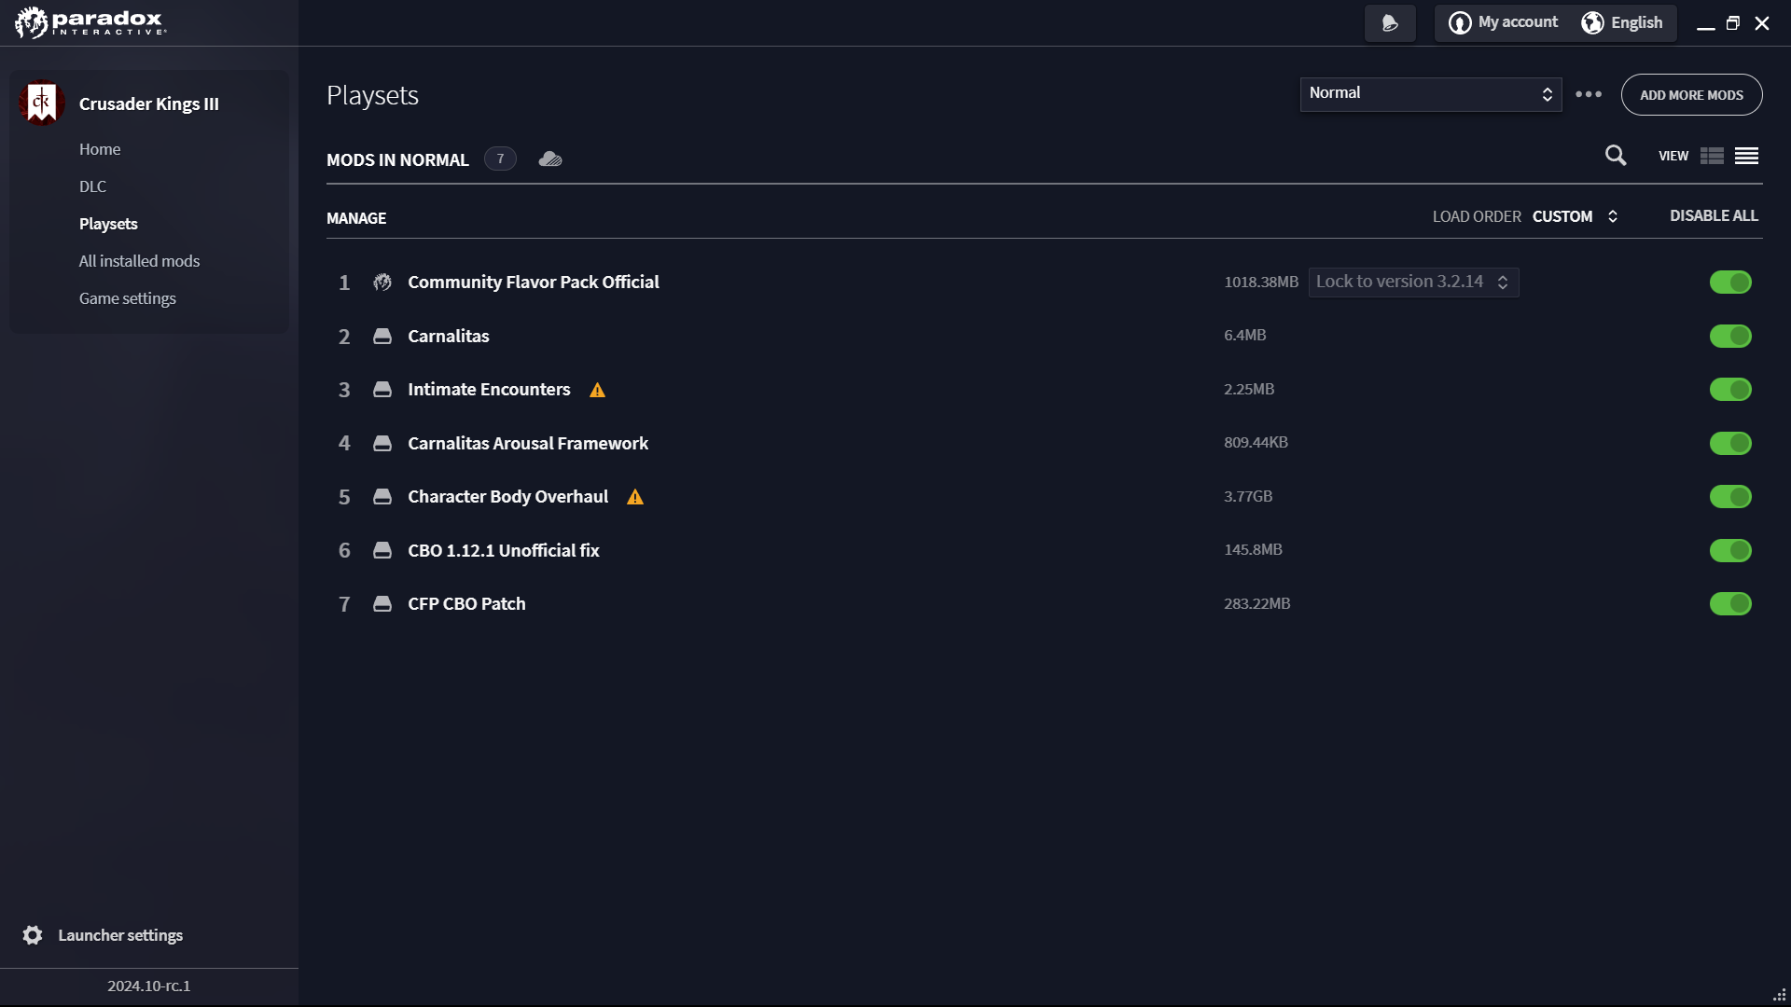Click the warning triangle on Intimate Encounters

[x=597, y=390]
